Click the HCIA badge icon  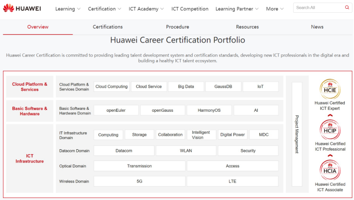330,170
